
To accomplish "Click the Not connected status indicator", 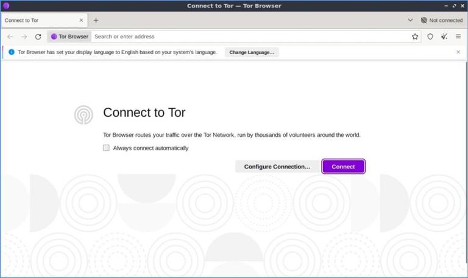I will pos(442,20).
